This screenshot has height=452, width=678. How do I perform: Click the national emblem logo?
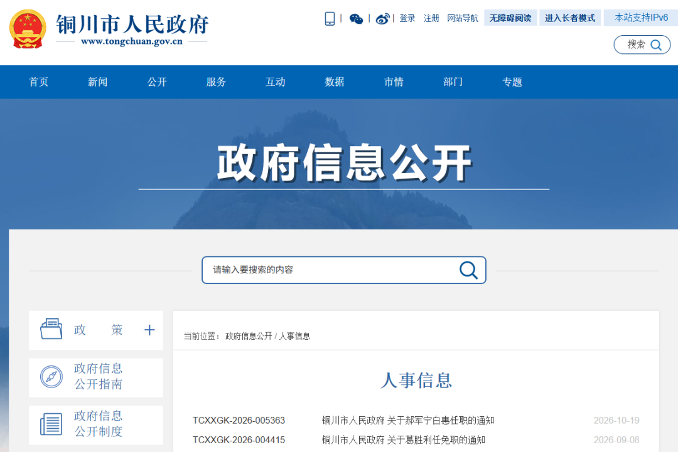pos(28,29)
